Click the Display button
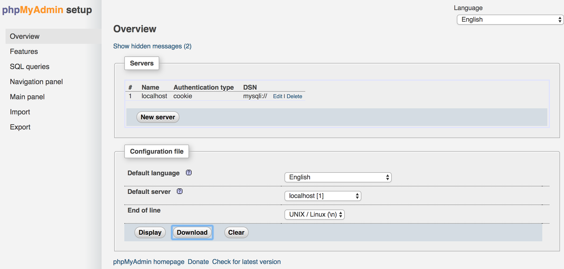Screen dimensions: 564x269 pos(150,232)
